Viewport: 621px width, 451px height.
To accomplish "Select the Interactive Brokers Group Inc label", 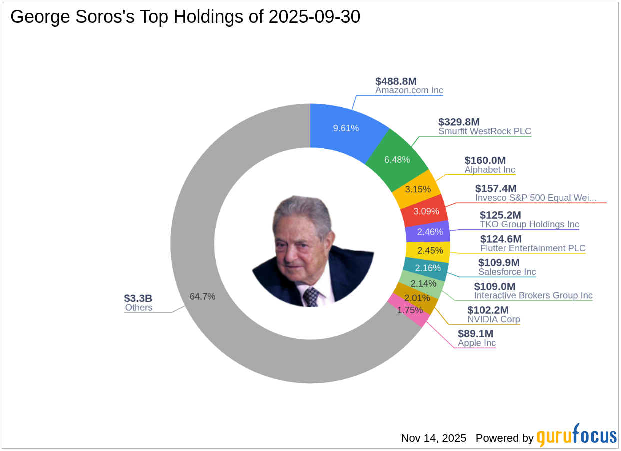I will 533,295.
